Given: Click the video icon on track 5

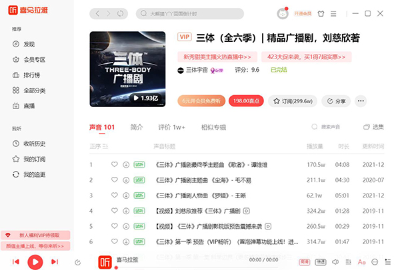Looking at the screenshot, I should (x=268, y=226).
